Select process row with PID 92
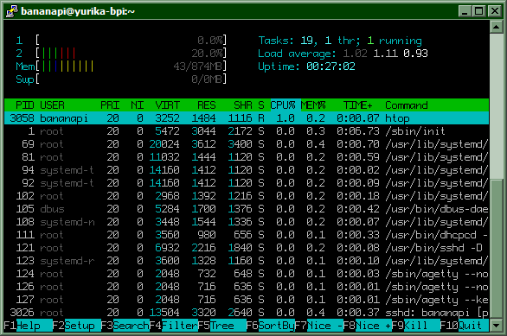Screen dimensions: 507x336 tap(247, 183)
